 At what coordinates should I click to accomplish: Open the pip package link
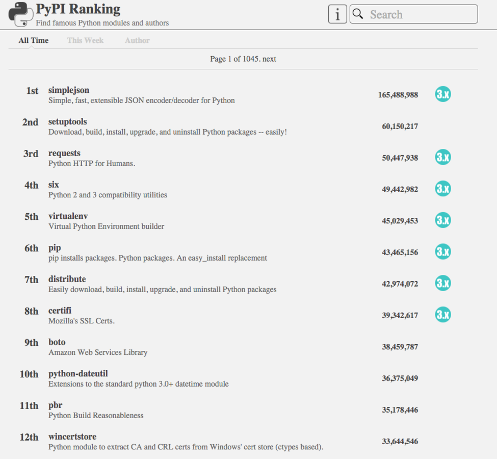click(x=55, y=248)
